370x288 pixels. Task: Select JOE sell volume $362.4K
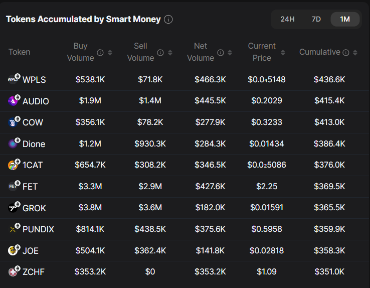150,251
